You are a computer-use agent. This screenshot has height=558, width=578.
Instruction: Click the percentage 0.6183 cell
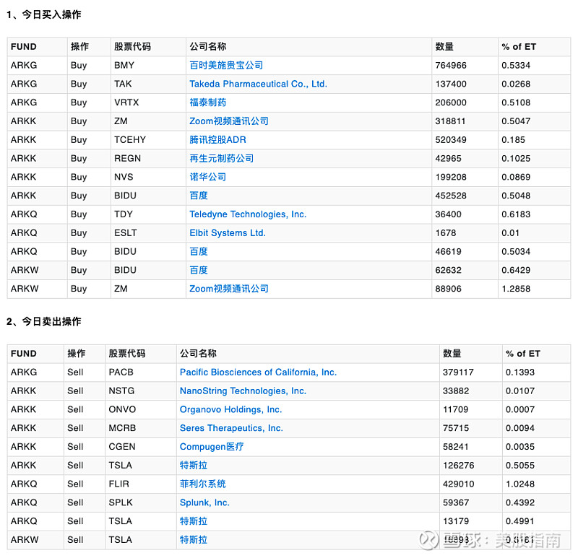coord(535,214)
